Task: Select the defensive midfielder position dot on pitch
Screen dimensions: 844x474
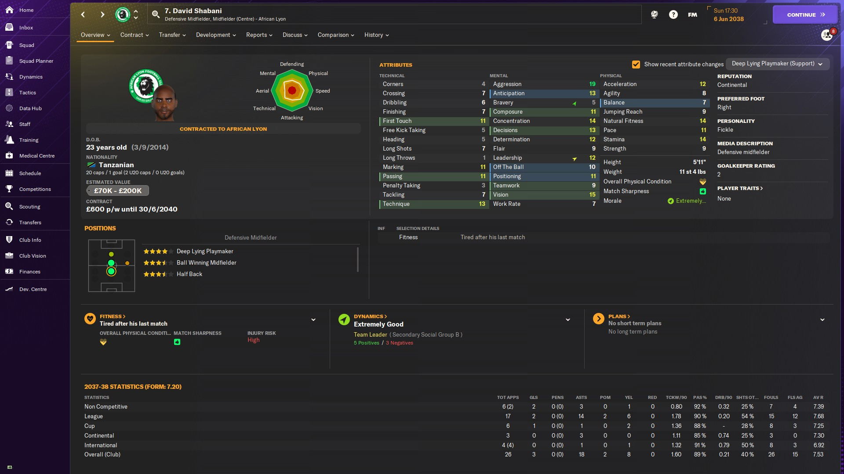Action: coord(111,272)
